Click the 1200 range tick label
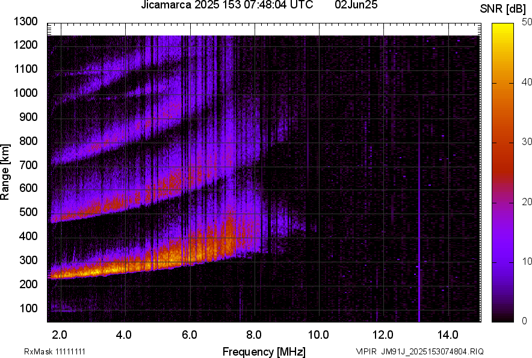 click(26, 45)
